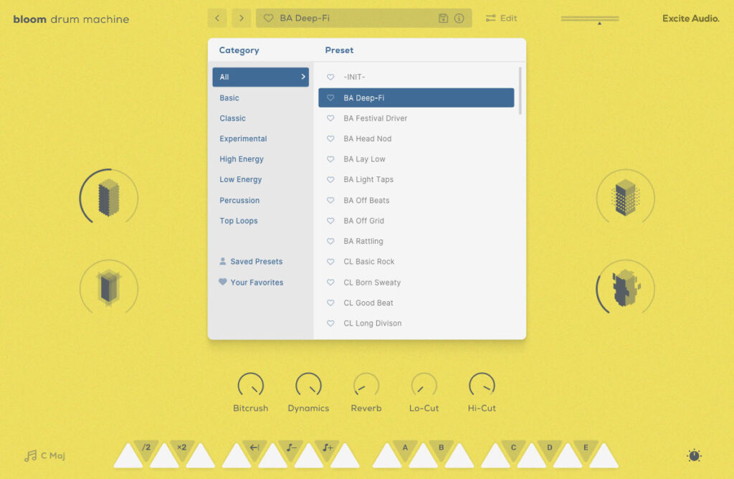Click the striped tall block macro dial
The height and width of the screenshot is (479, 734).
click(x=109, y=197)
